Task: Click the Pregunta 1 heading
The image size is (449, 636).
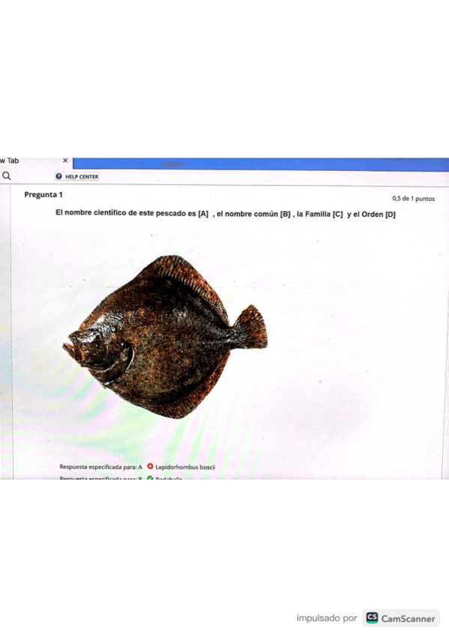Action: 43,195
